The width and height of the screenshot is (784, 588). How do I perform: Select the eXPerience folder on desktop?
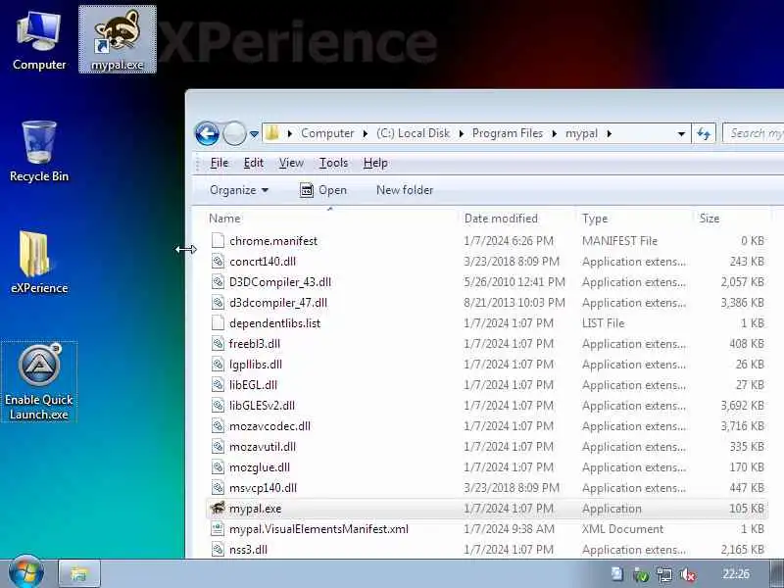[39, 263]
